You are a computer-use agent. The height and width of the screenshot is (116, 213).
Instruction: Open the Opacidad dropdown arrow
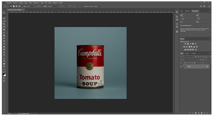click(210, 60)
